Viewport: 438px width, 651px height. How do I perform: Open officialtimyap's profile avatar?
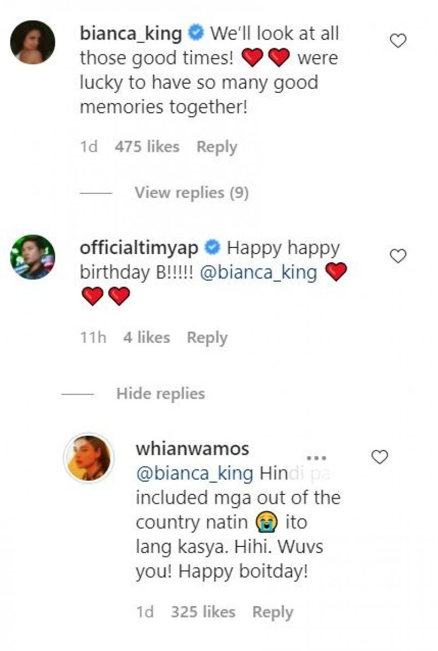coord(33,257)
